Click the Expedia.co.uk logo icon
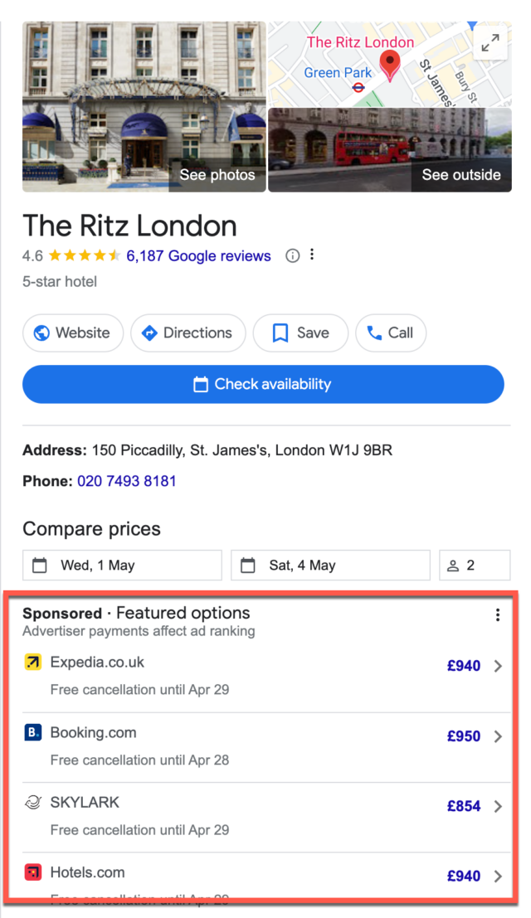This screenshot has width=531, height=918. tap(31, 663)
